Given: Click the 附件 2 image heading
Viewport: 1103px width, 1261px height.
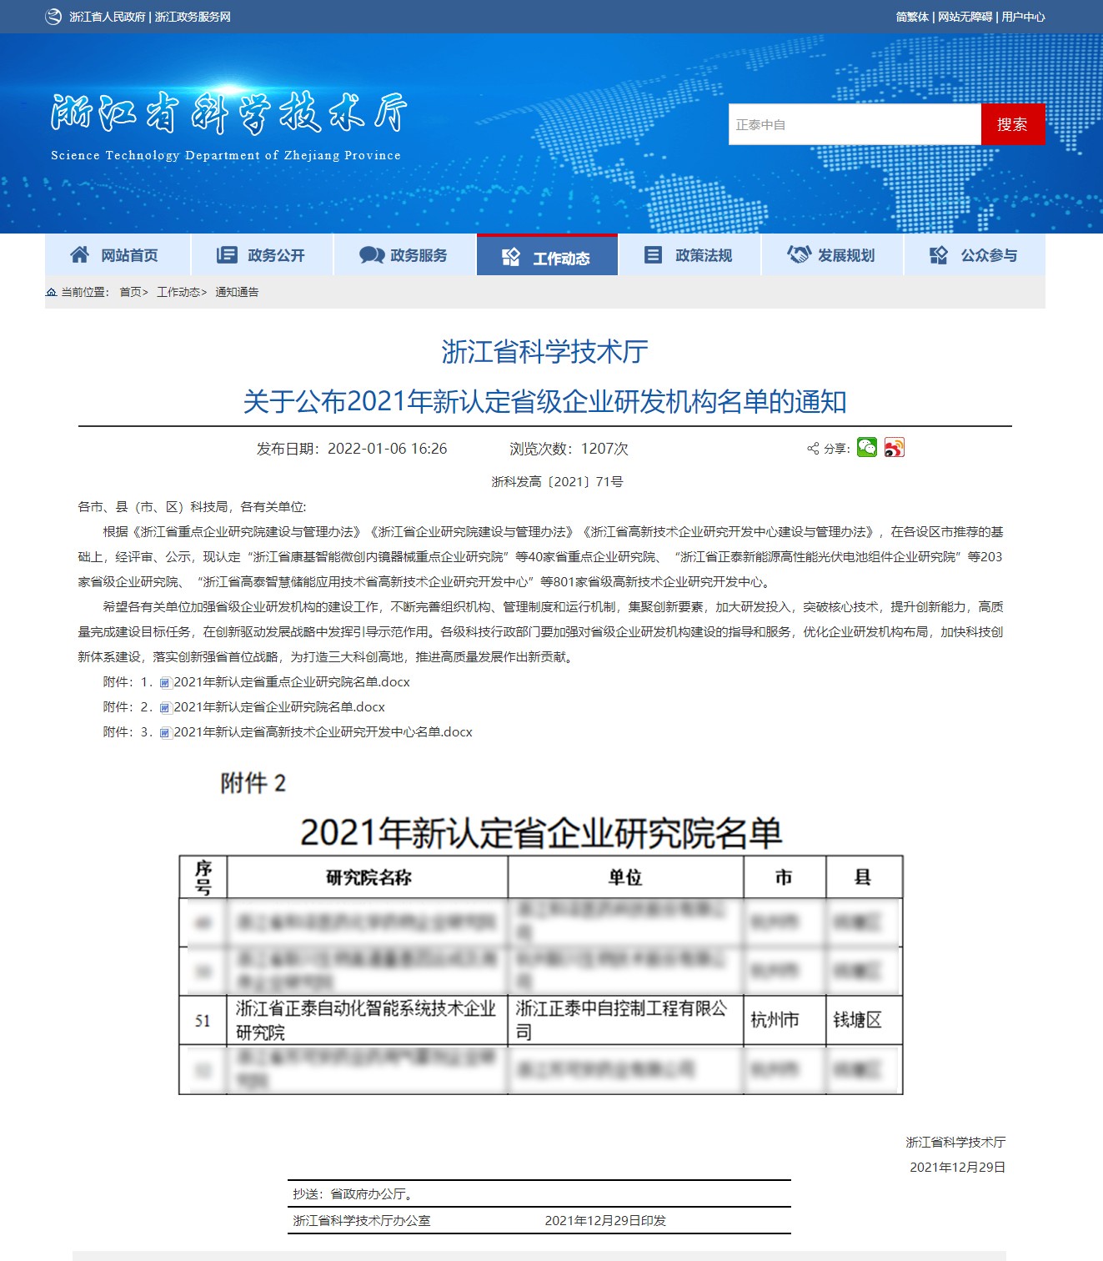Looking at the screenshot, I should pos(253,783).
